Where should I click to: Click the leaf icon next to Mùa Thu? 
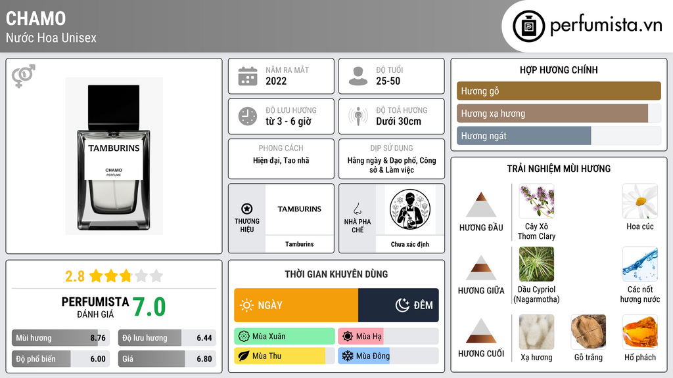(x=244, y=356)
